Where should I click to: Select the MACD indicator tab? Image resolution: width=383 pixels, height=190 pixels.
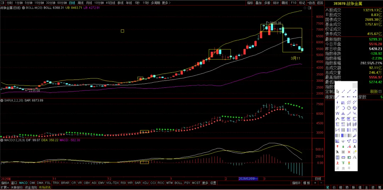point(23,183)
